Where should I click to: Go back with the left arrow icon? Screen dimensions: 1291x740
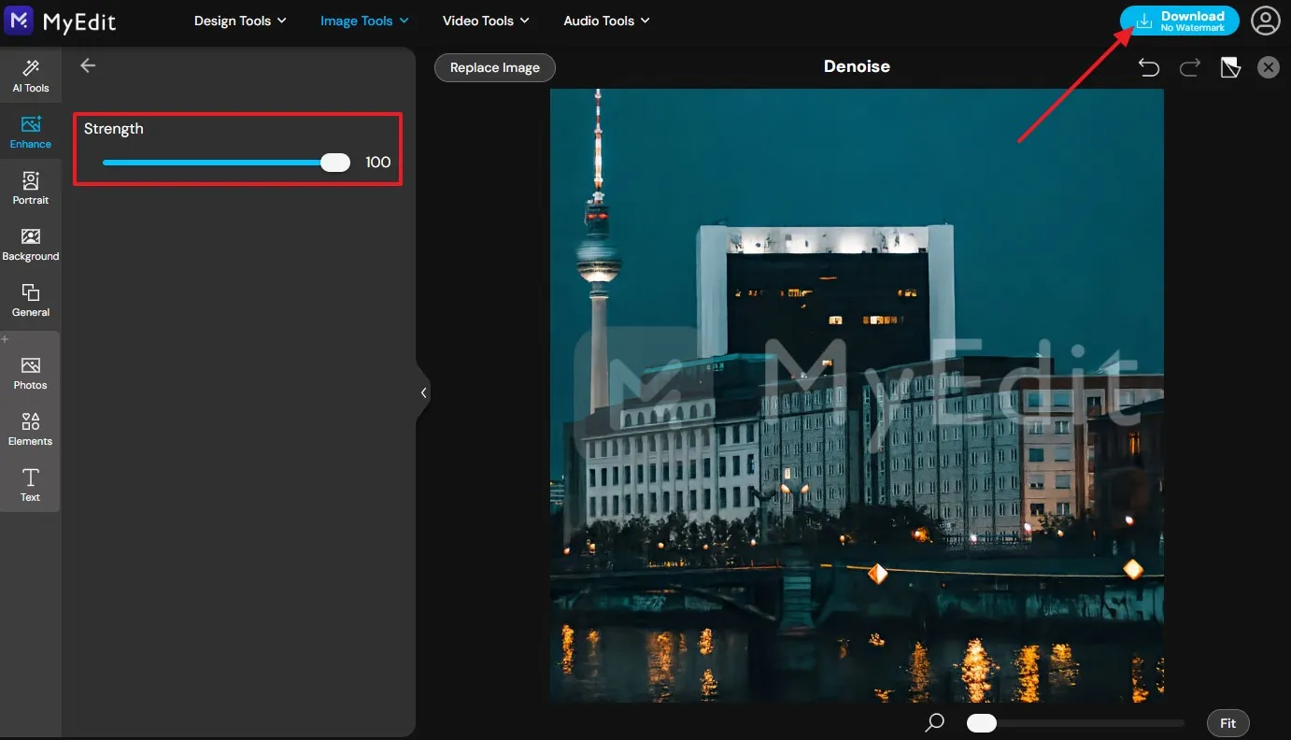tap(88, 65)
